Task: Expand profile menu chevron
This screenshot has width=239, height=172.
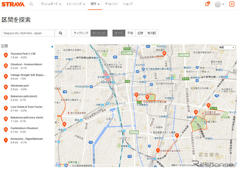Action: [x=223, y=4]
